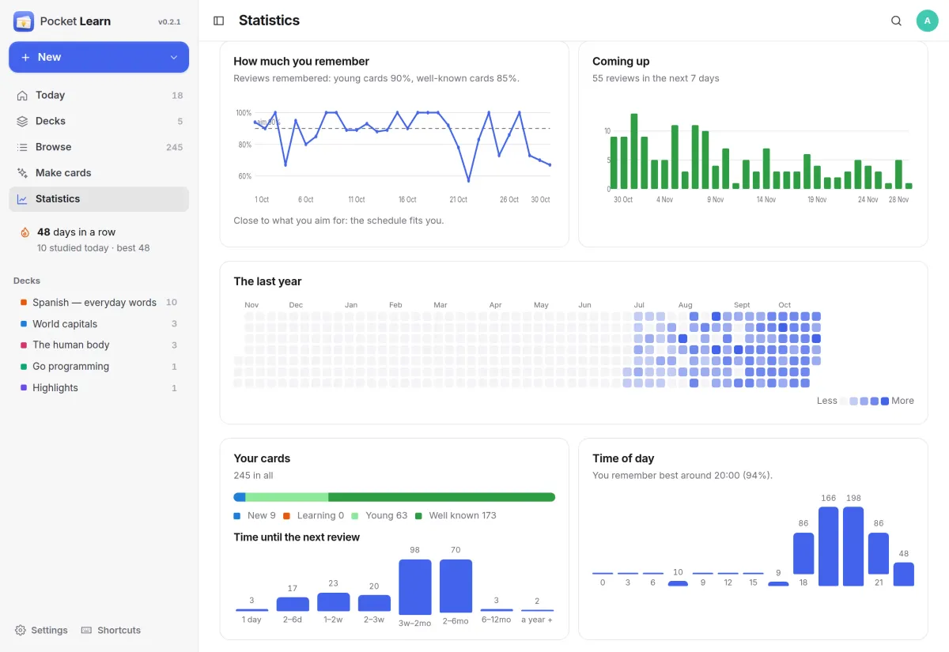
Task: Click the Reviews remembered subtitle text
Action: tap(376, 78)
